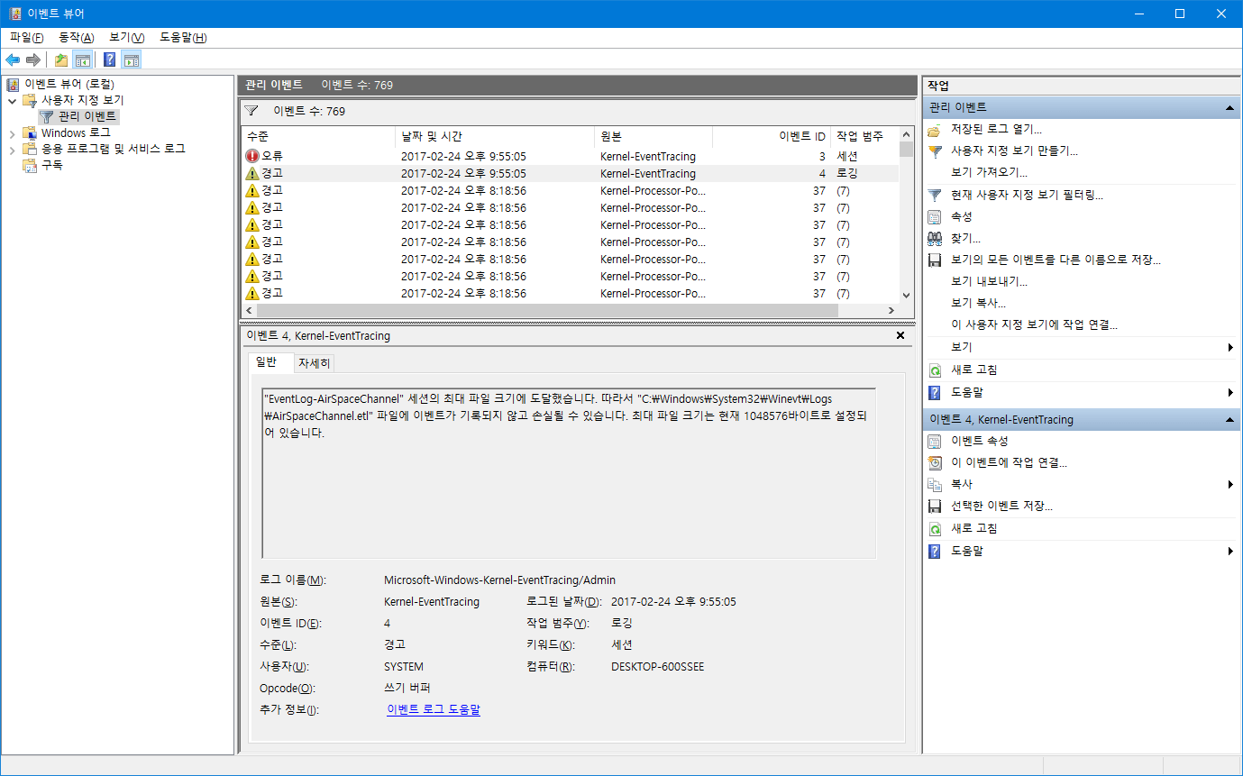This screenshot has height=776, width=1243.
Task: Click the event description text box
Action: (569, 473)
